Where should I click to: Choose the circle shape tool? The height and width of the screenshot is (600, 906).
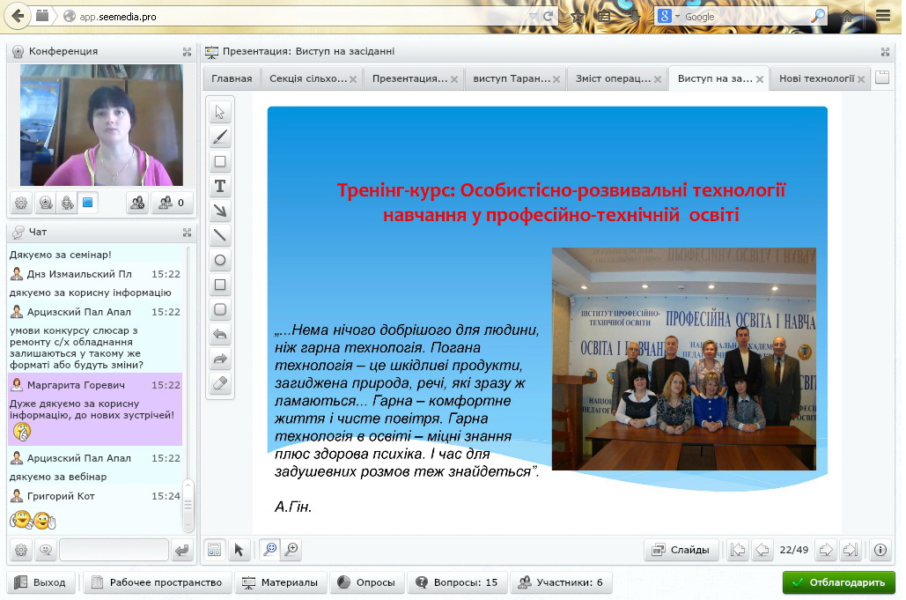coord(220,260)
